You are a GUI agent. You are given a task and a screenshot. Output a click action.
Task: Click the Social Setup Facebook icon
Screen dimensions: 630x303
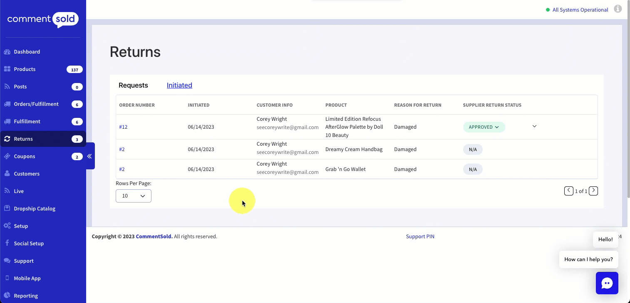[7, 244]
